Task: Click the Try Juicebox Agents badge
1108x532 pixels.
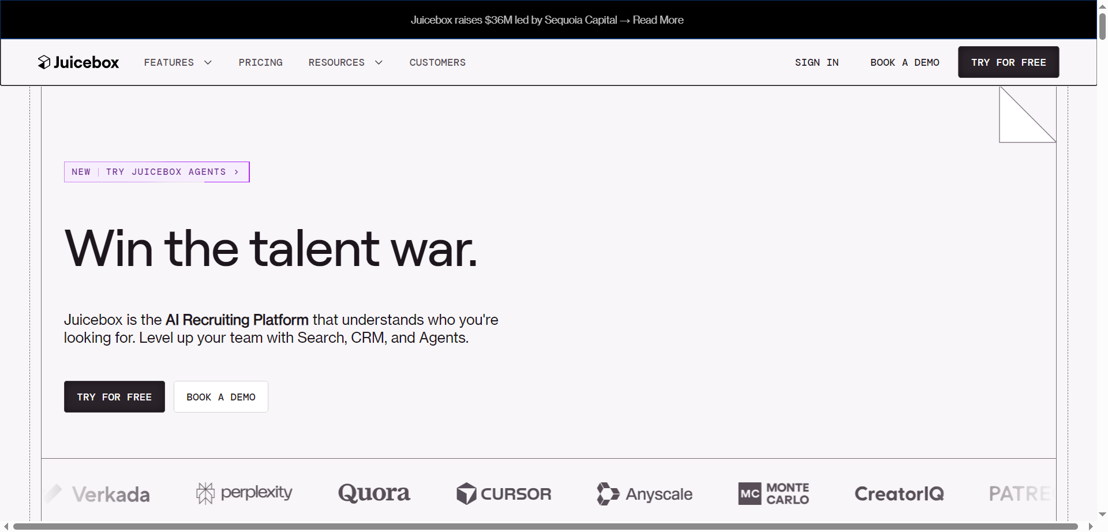Action: tap(157, 172)
